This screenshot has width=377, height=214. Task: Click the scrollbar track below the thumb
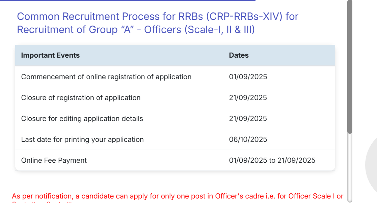pos(350,169)
